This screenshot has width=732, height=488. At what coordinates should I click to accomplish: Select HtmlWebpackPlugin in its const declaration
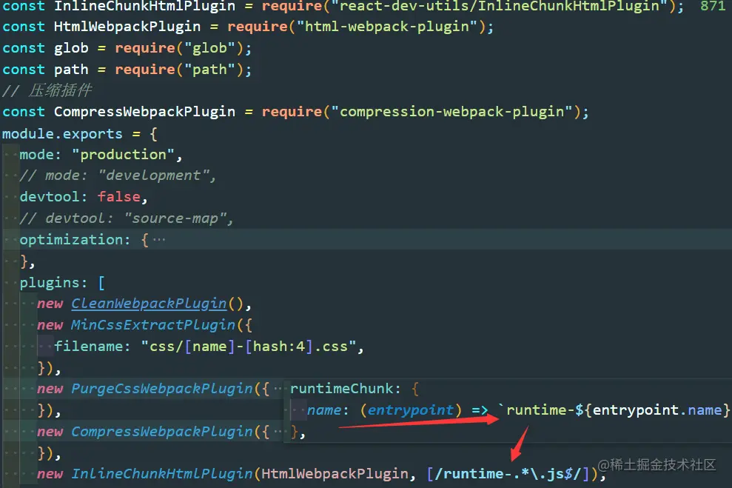[x=127, y=27]
